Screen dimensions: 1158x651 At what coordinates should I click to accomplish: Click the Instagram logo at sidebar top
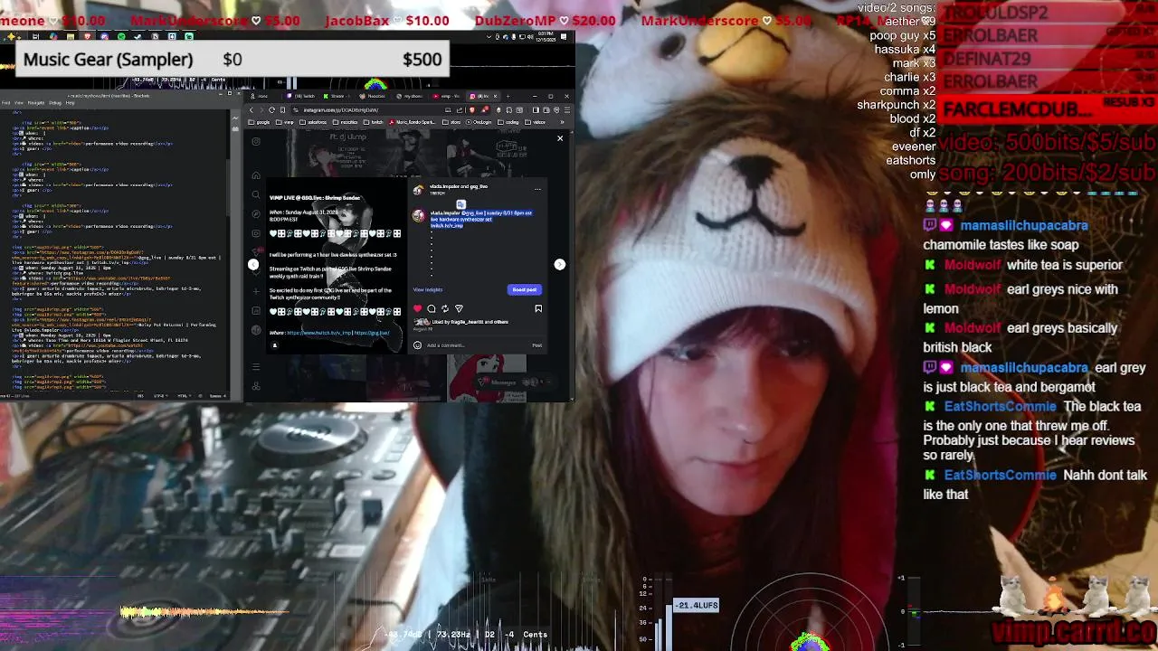(x=256, y=142)
